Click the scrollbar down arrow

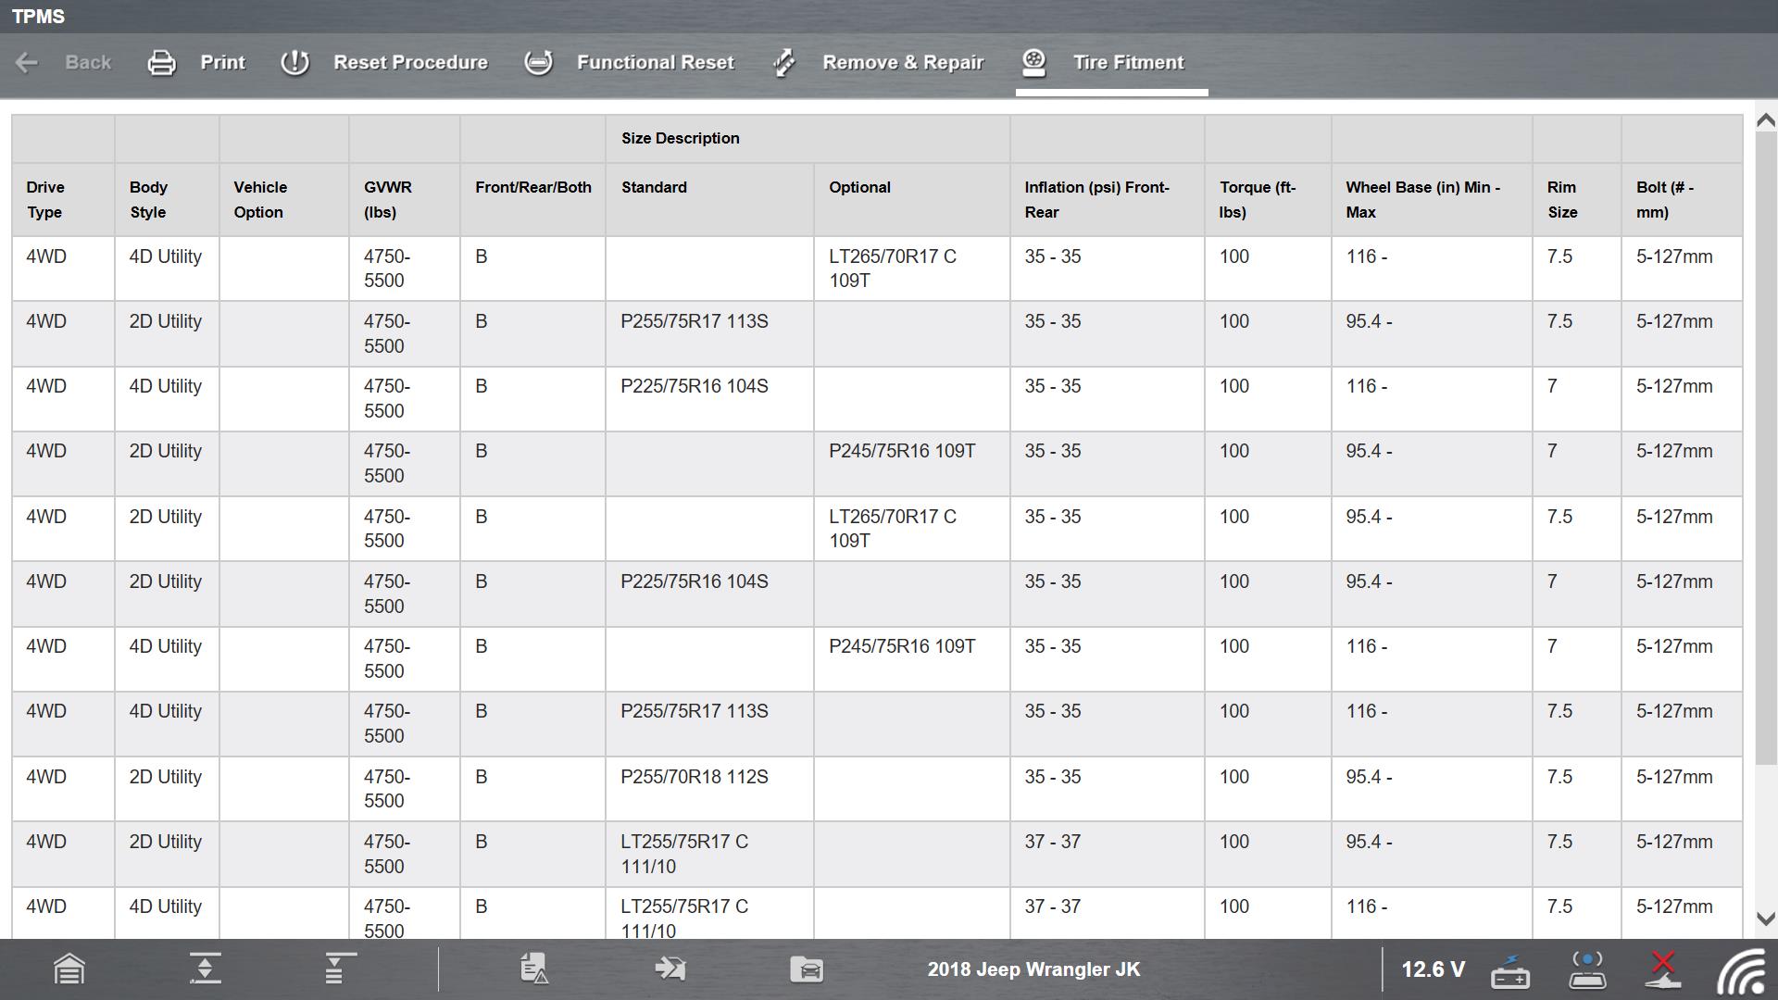1765,919
